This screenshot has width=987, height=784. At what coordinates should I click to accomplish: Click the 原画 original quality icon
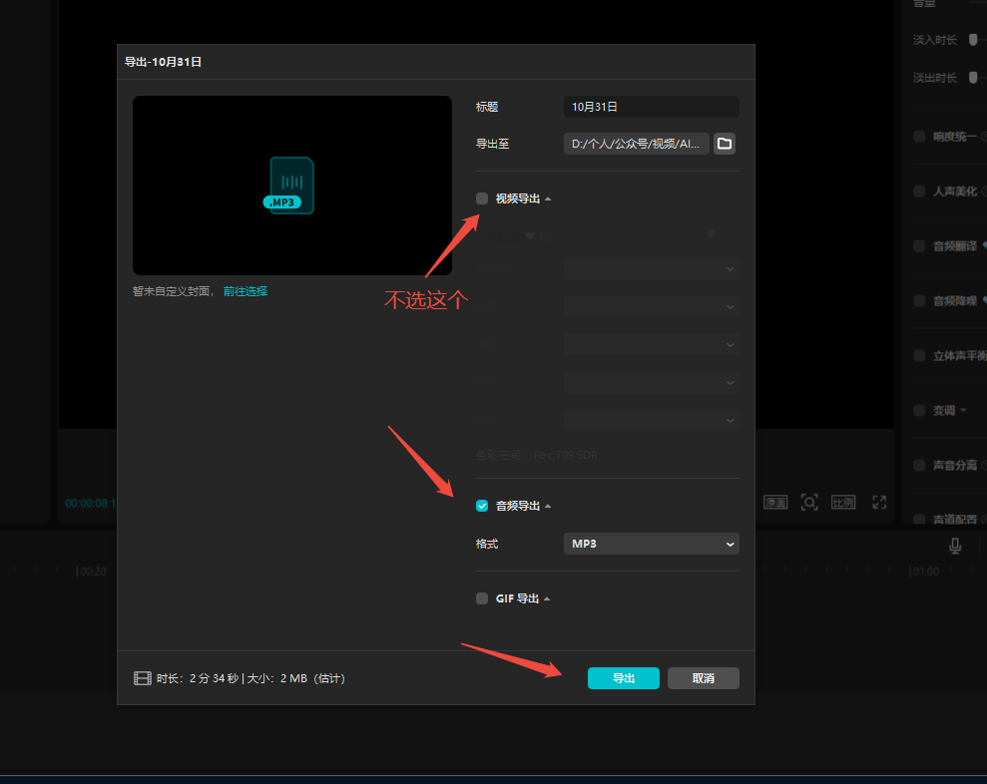[x=775, y=502]
